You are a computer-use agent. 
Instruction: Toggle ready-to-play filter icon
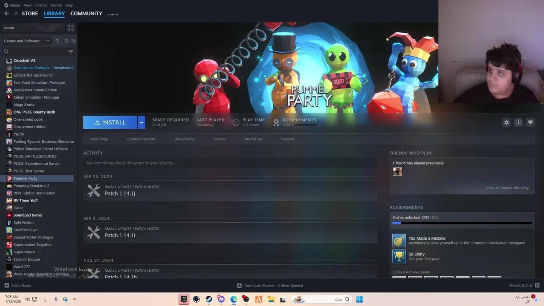pyautogui.click(x=74, y=41)
